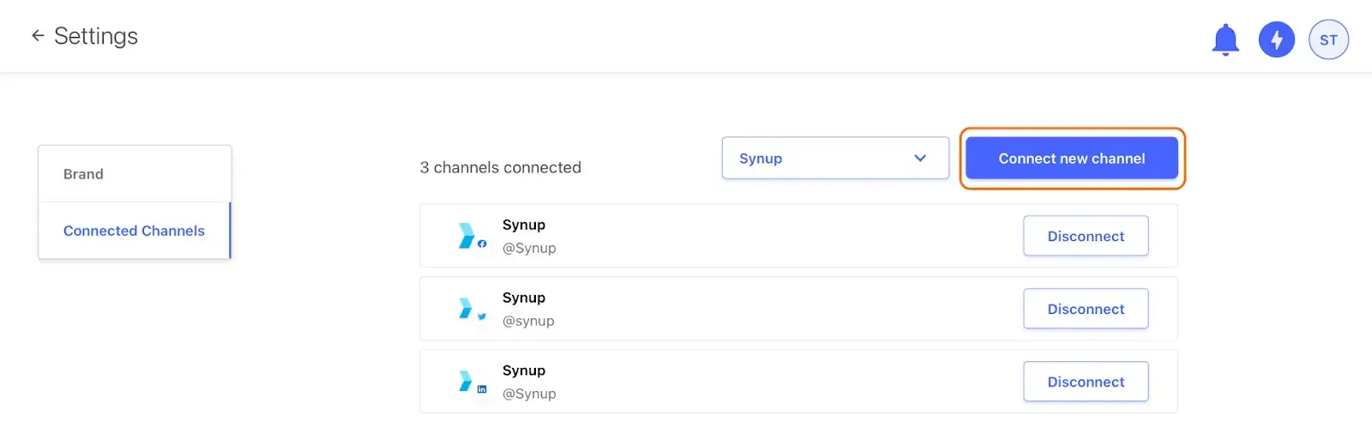Screen dimensions: 1372x440
Task: Open the notifications bell
Action: click(1225, 39)
